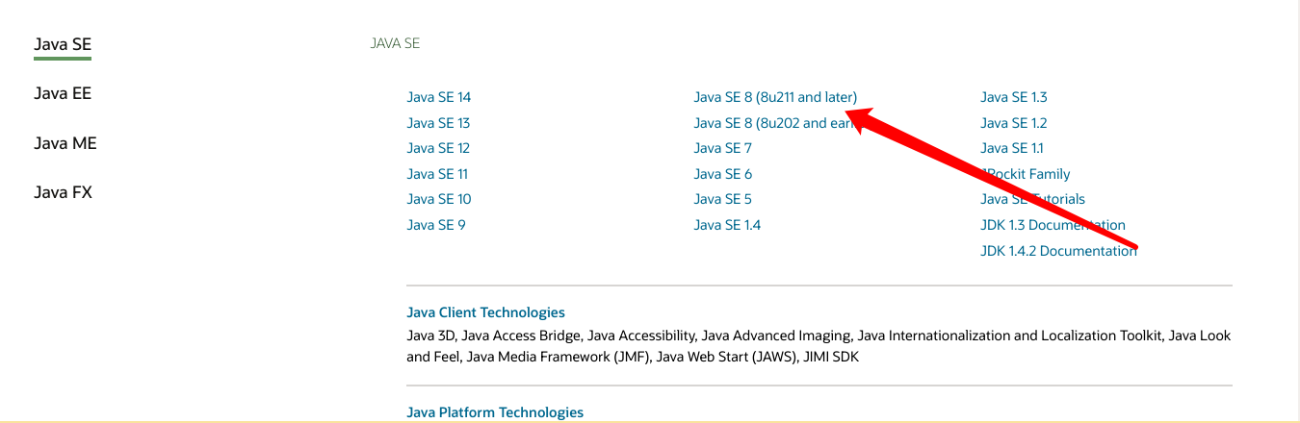
Task: Select the Java SE sidebar tab
Action: (x=63, y=44)
